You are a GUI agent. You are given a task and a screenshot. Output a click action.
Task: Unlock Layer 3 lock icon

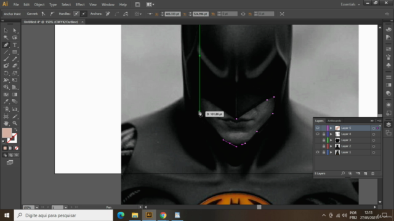[324, 140]
